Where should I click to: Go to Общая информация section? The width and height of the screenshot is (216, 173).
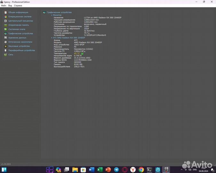[18, 12]
